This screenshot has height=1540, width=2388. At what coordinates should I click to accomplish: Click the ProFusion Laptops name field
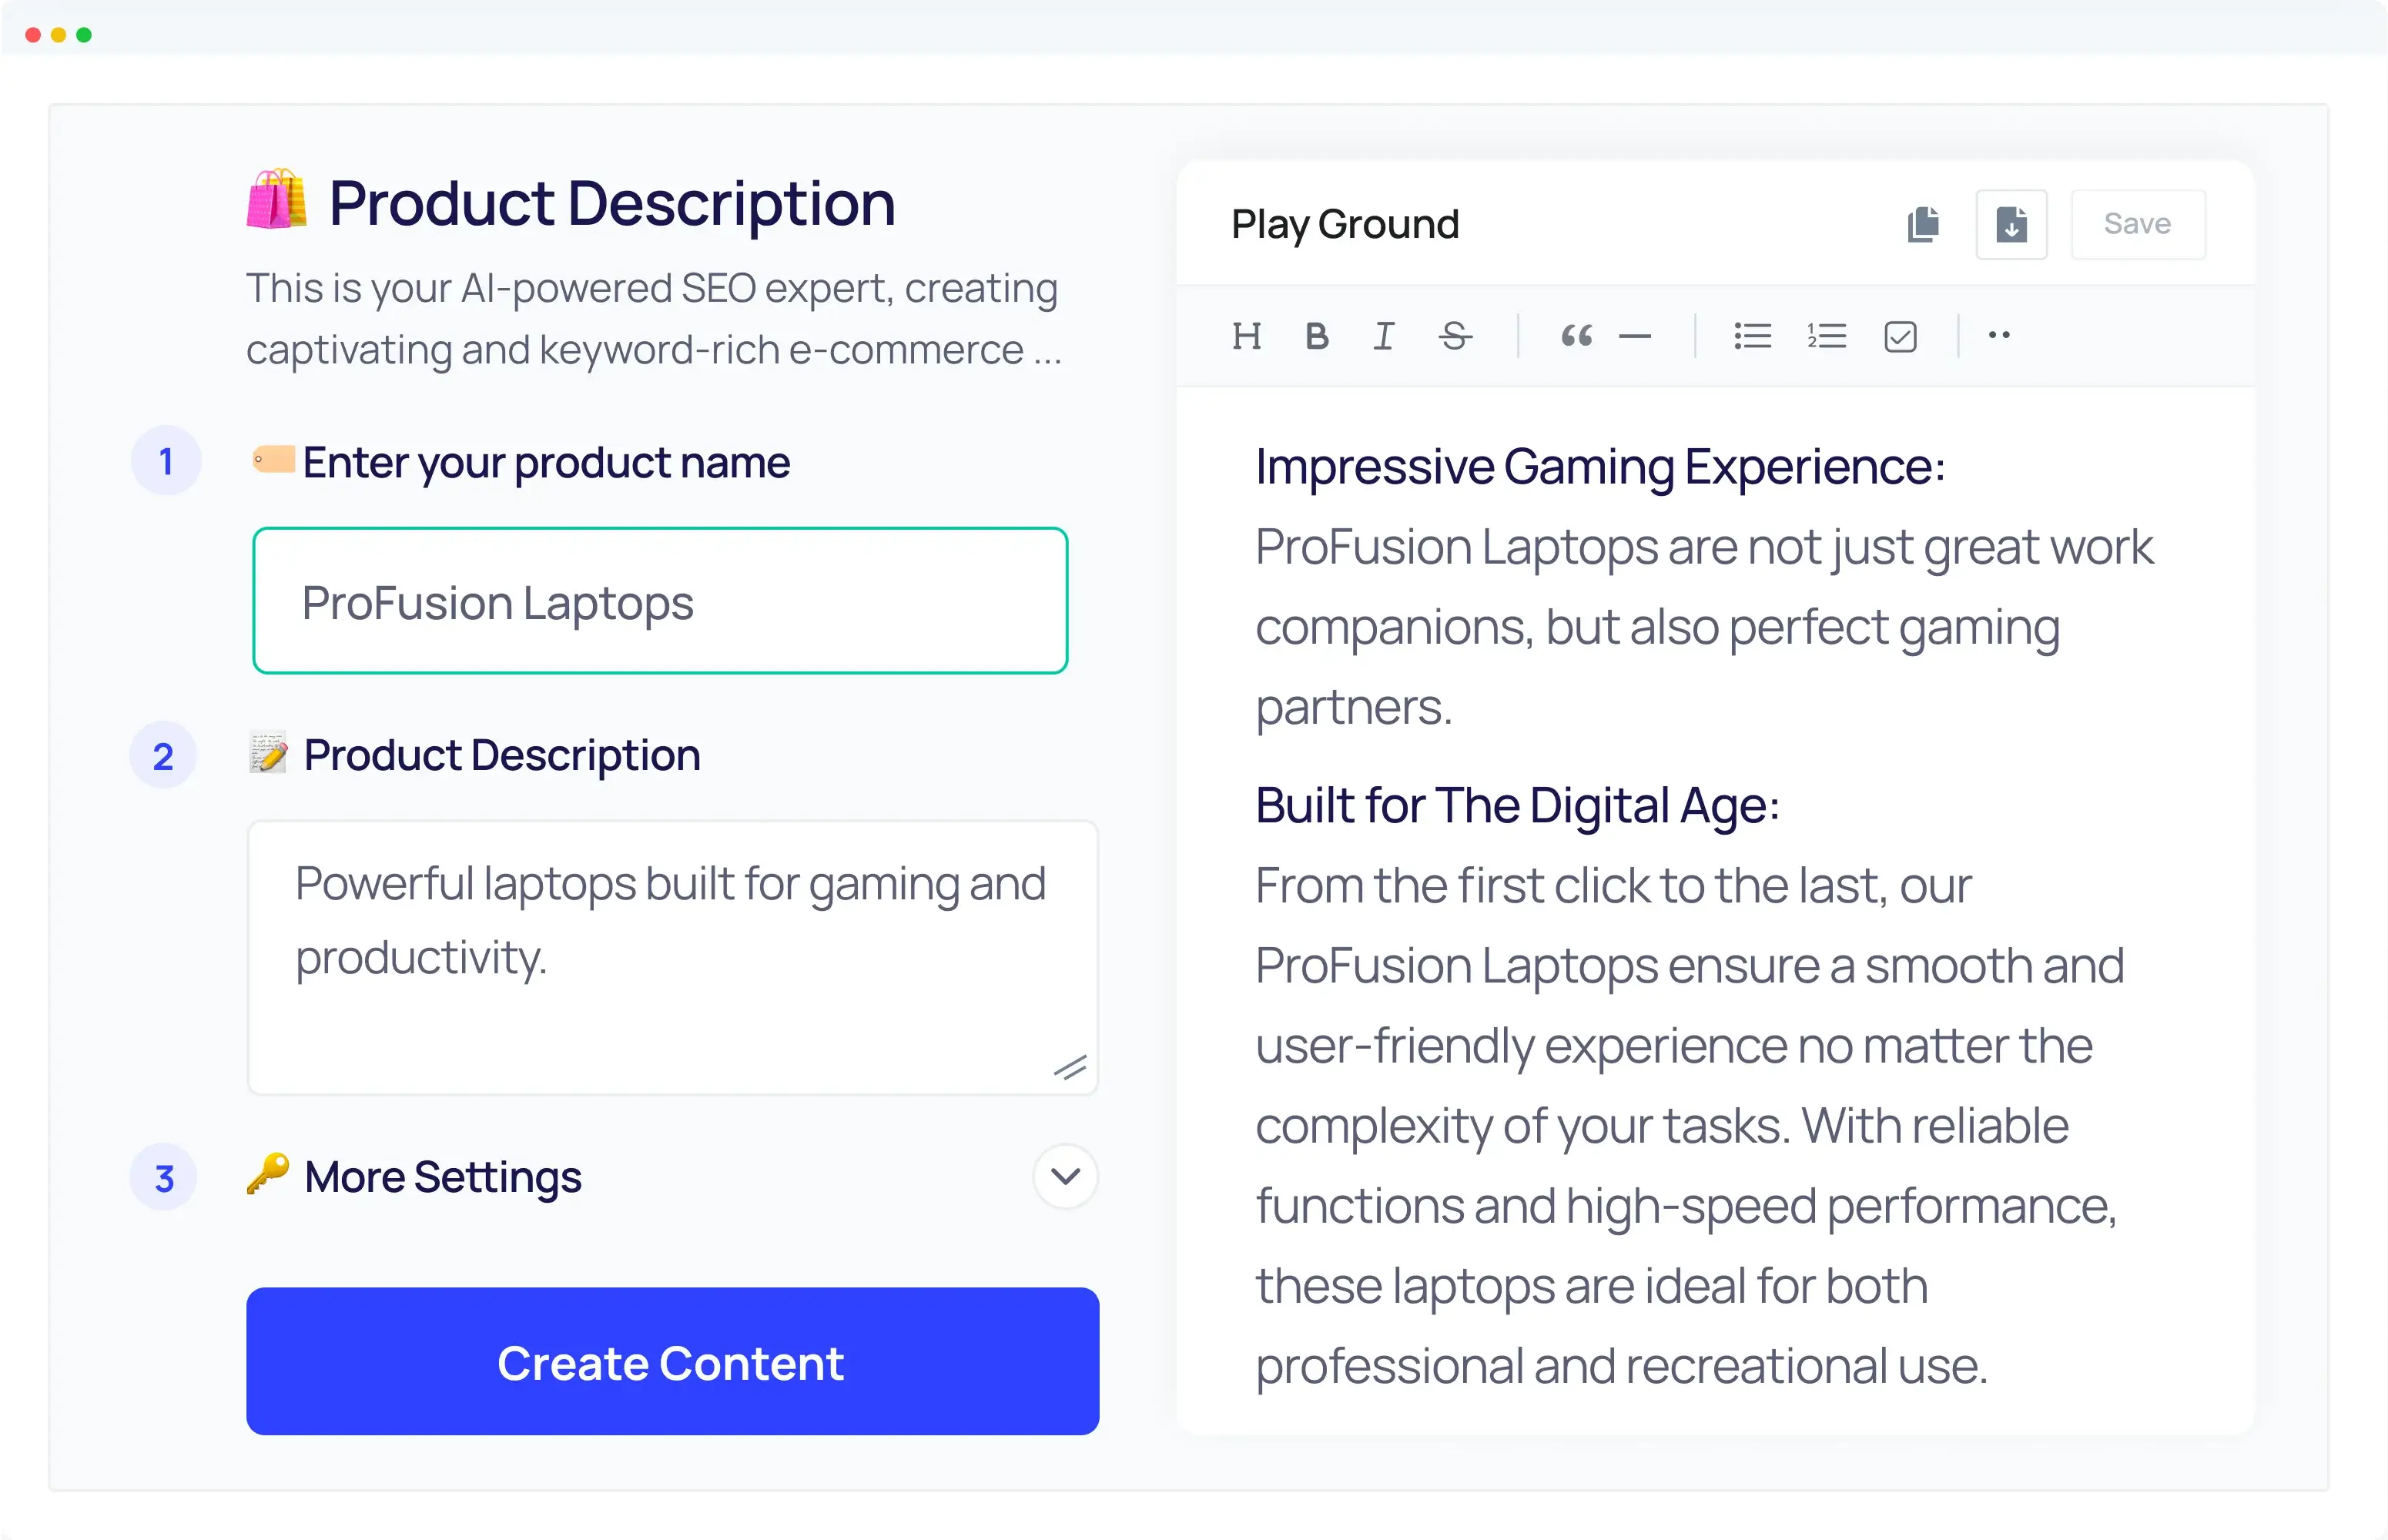coord(661,601)
